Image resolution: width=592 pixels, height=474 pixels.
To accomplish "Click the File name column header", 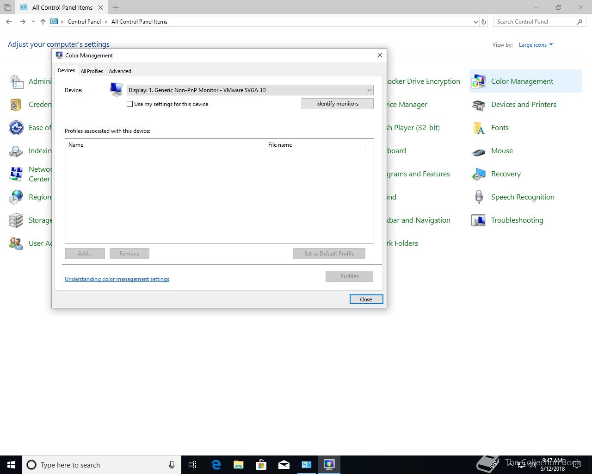I will tap(315, 145).
